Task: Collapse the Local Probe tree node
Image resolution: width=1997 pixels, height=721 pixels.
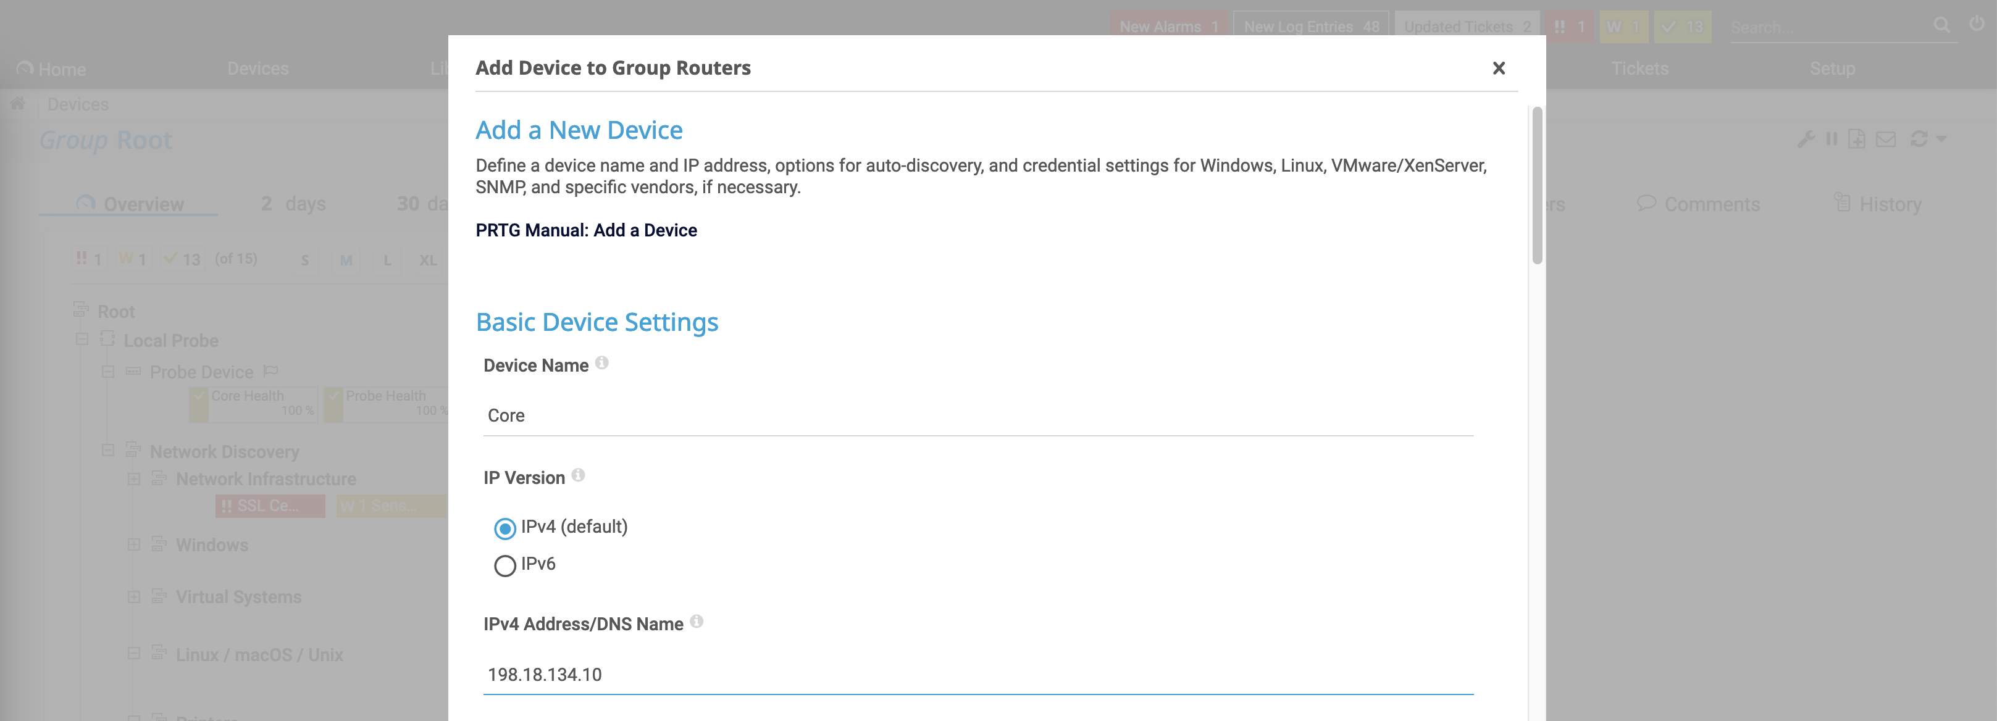Action: 82,340
